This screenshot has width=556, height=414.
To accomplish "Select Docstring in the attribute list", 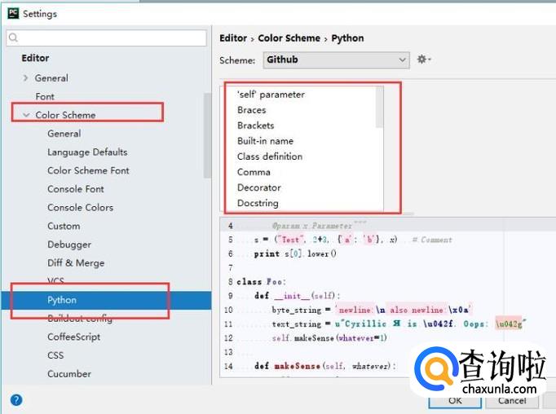I will pyautogui.click(x=258, y=203).
